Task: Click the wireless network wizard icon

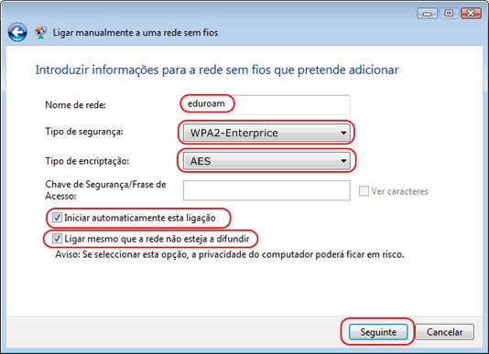Action: 40,32
